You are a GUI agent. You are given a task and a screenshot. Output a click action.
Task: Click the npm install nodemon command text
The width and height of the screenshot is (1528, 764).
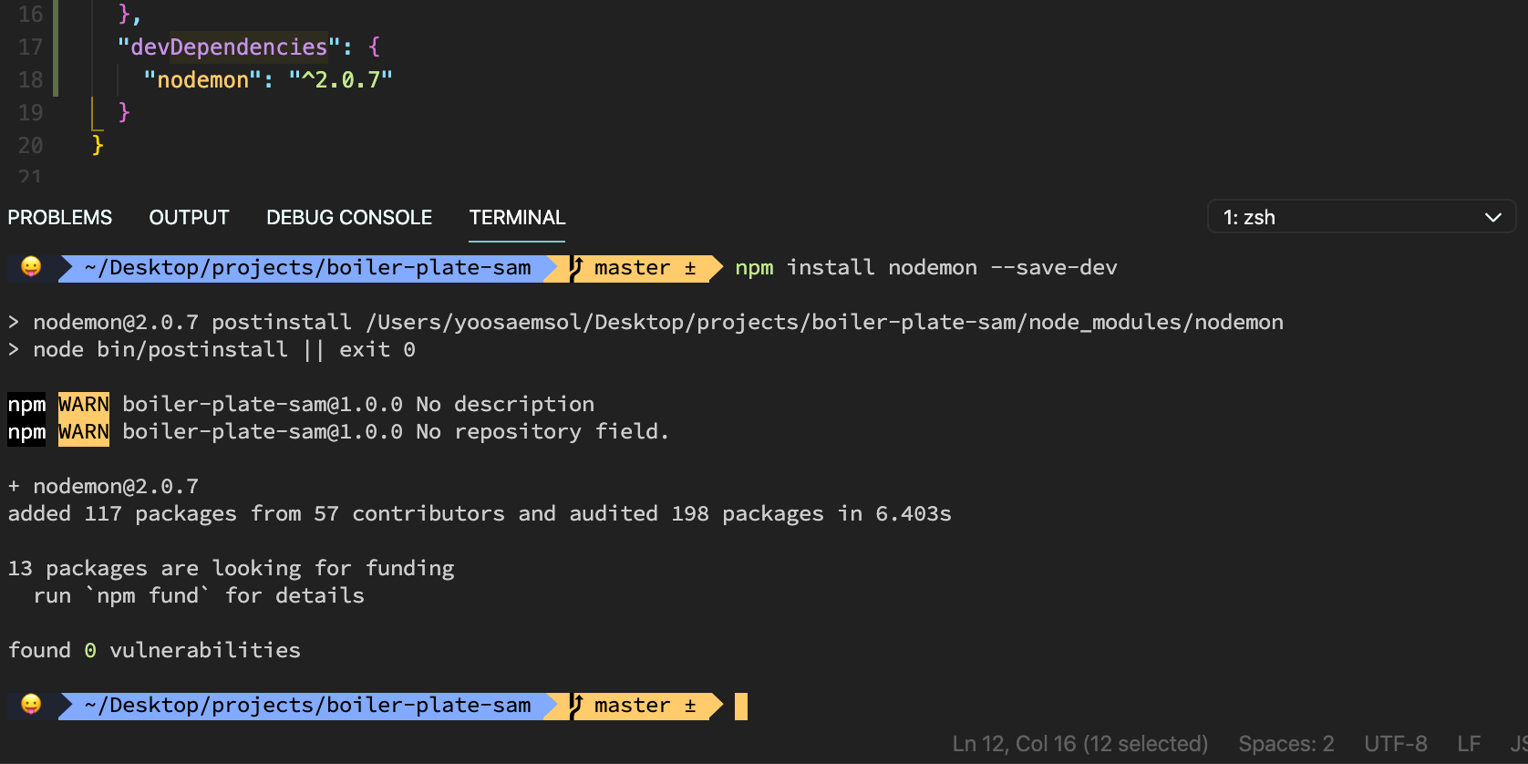[926, 267]
